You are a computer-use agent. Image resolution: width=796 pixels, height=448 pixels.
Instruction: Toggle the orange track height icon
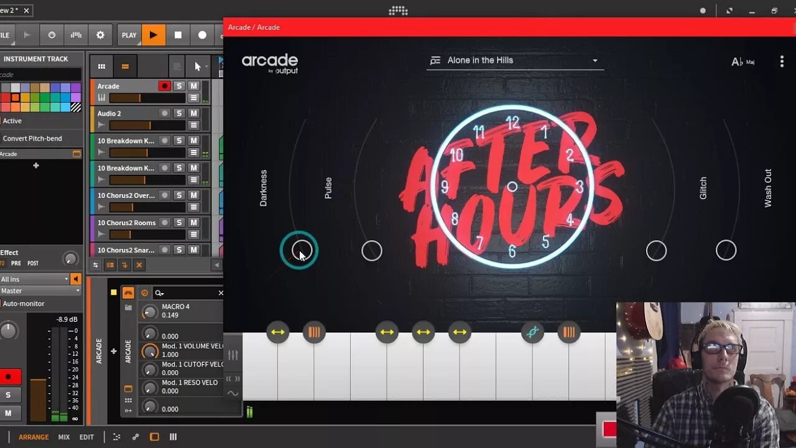pos(125,67)
